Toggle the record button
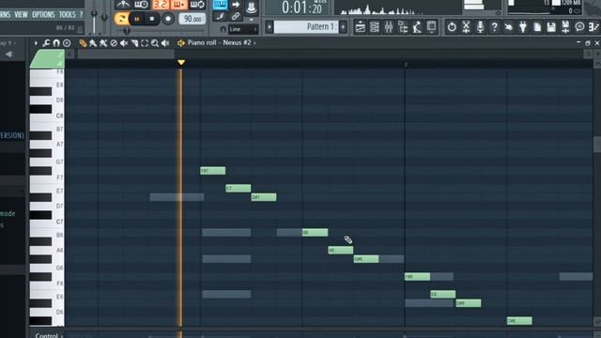The width and height of the screenshot is (601, 338). (x=167, y=19)
